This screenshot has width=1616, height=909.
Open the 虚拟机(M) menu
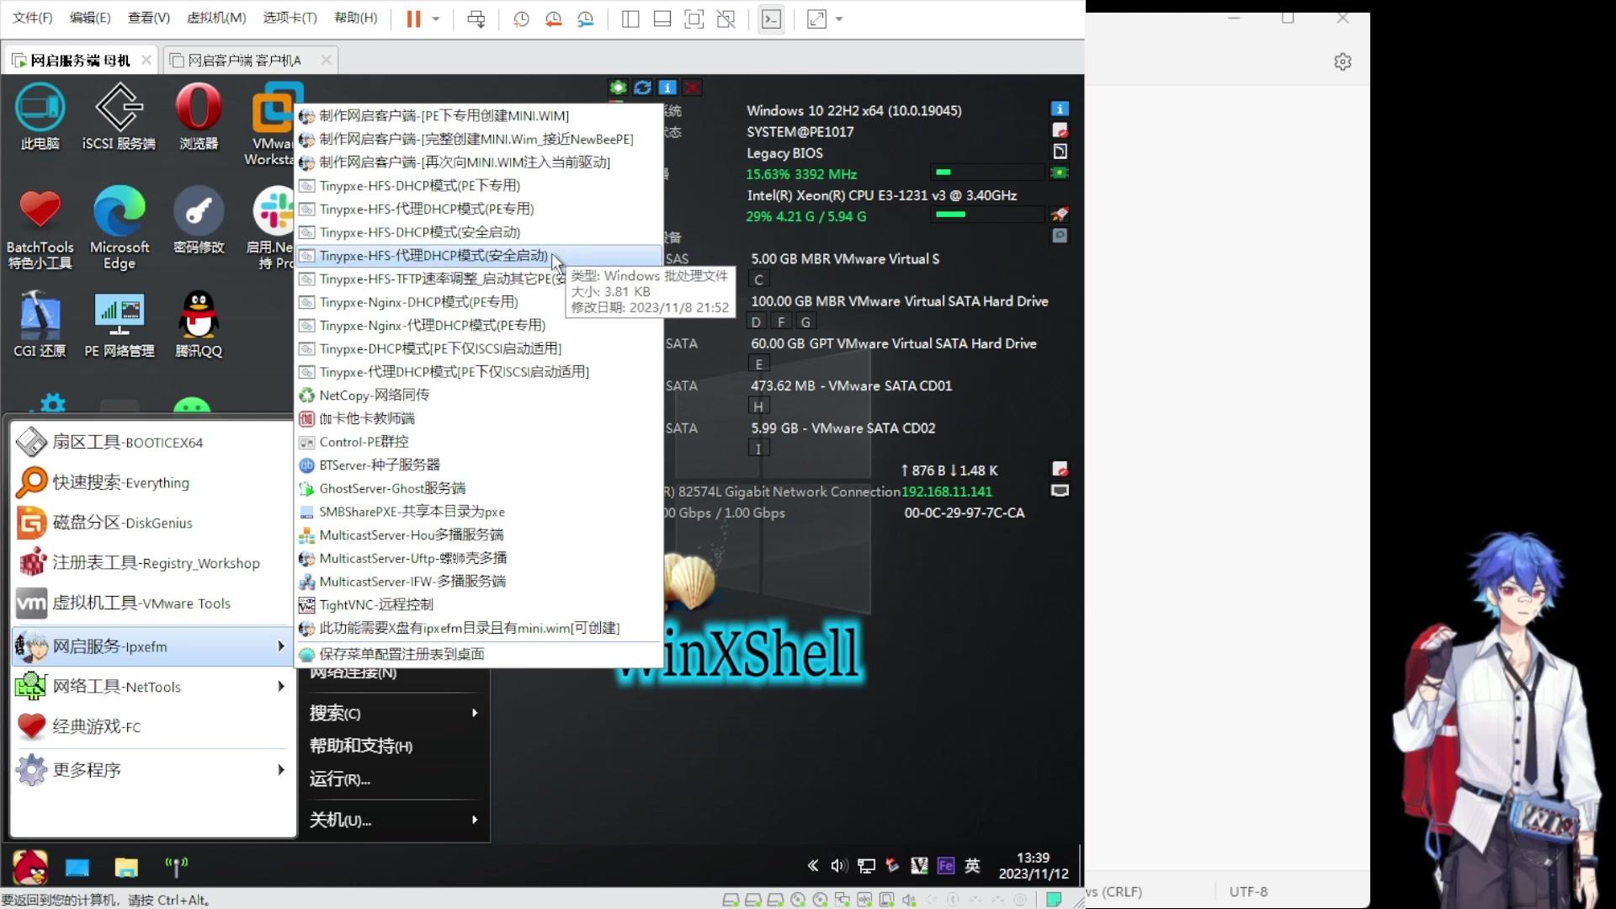click(x=216, y=18)
